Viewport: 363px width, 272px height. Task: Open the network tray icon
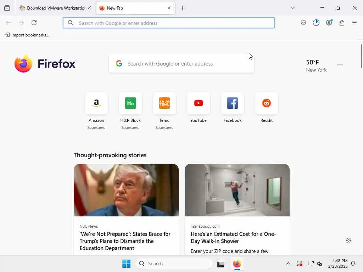click(x=311, y=263)
